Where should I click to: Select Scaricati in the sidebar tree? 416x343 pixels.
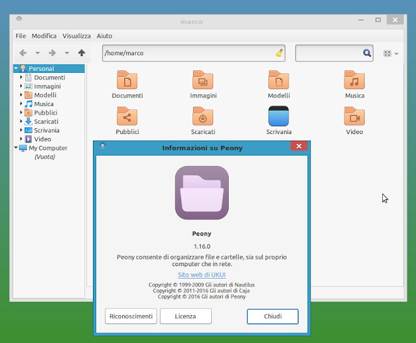click(46, 122)
